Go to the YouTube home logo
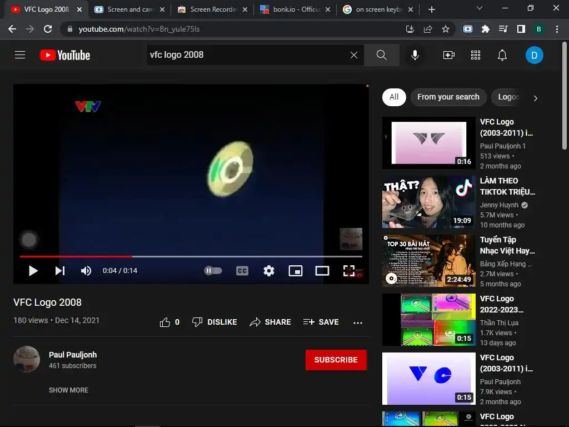This screenshot has width=569, height=427. coord(65,55)
